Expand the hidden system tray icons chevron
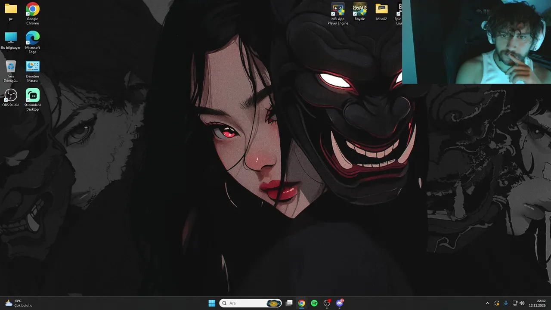Image resolution: width=551 pixels, height=310 pixels. point(487,303)
